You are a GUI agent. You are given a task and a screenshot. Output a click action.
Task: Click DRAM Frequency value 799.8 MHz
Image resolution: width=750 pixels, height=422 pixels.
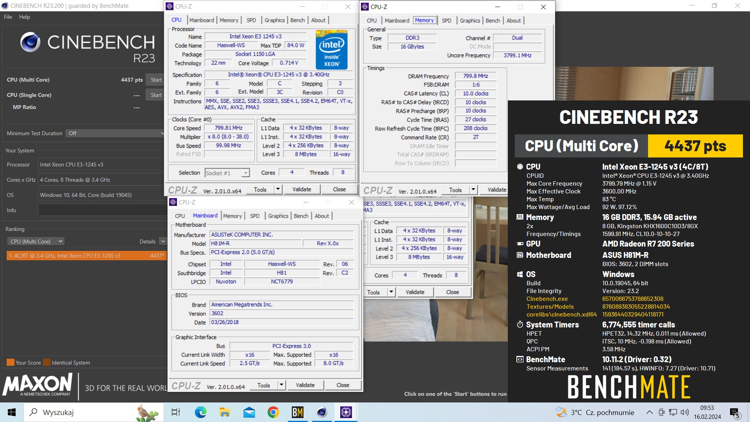tap(475, 76)
